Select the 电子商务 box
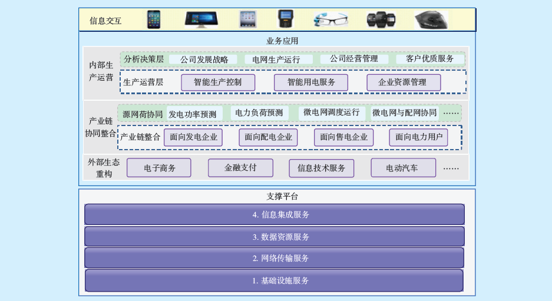The image size is (552, 301). 159,168
